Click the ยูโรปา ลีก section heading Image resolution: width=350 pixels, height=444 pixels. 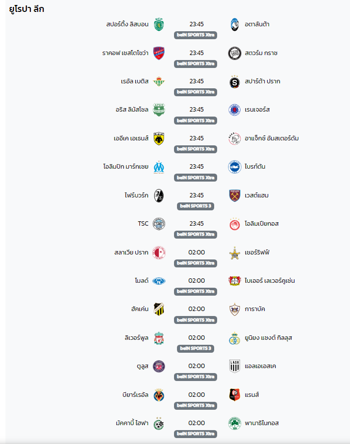point(27,9)
